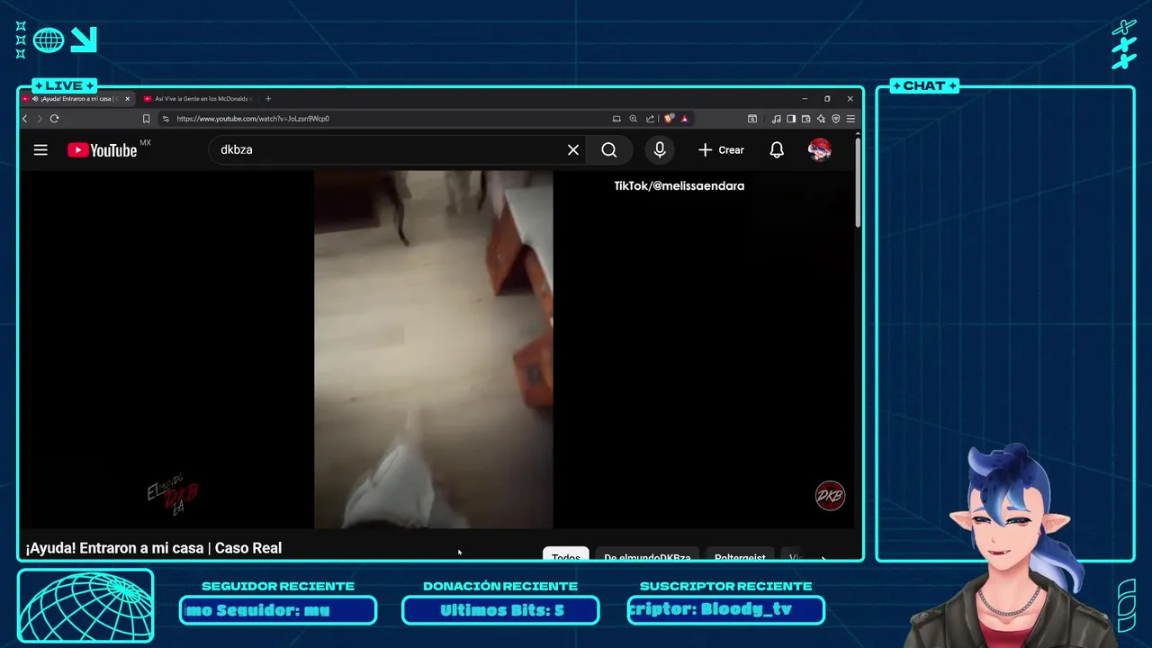Focus the youtube.com address bar
The height and width of the screenshot is (648, 1152).
pyautogui.click(x=387, y=119)
